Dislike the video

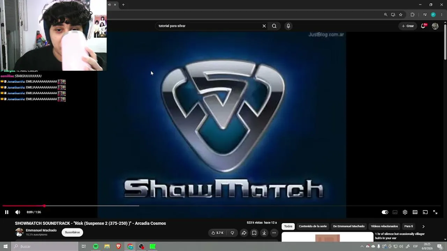pyautogui.click(x=232, y=233)
